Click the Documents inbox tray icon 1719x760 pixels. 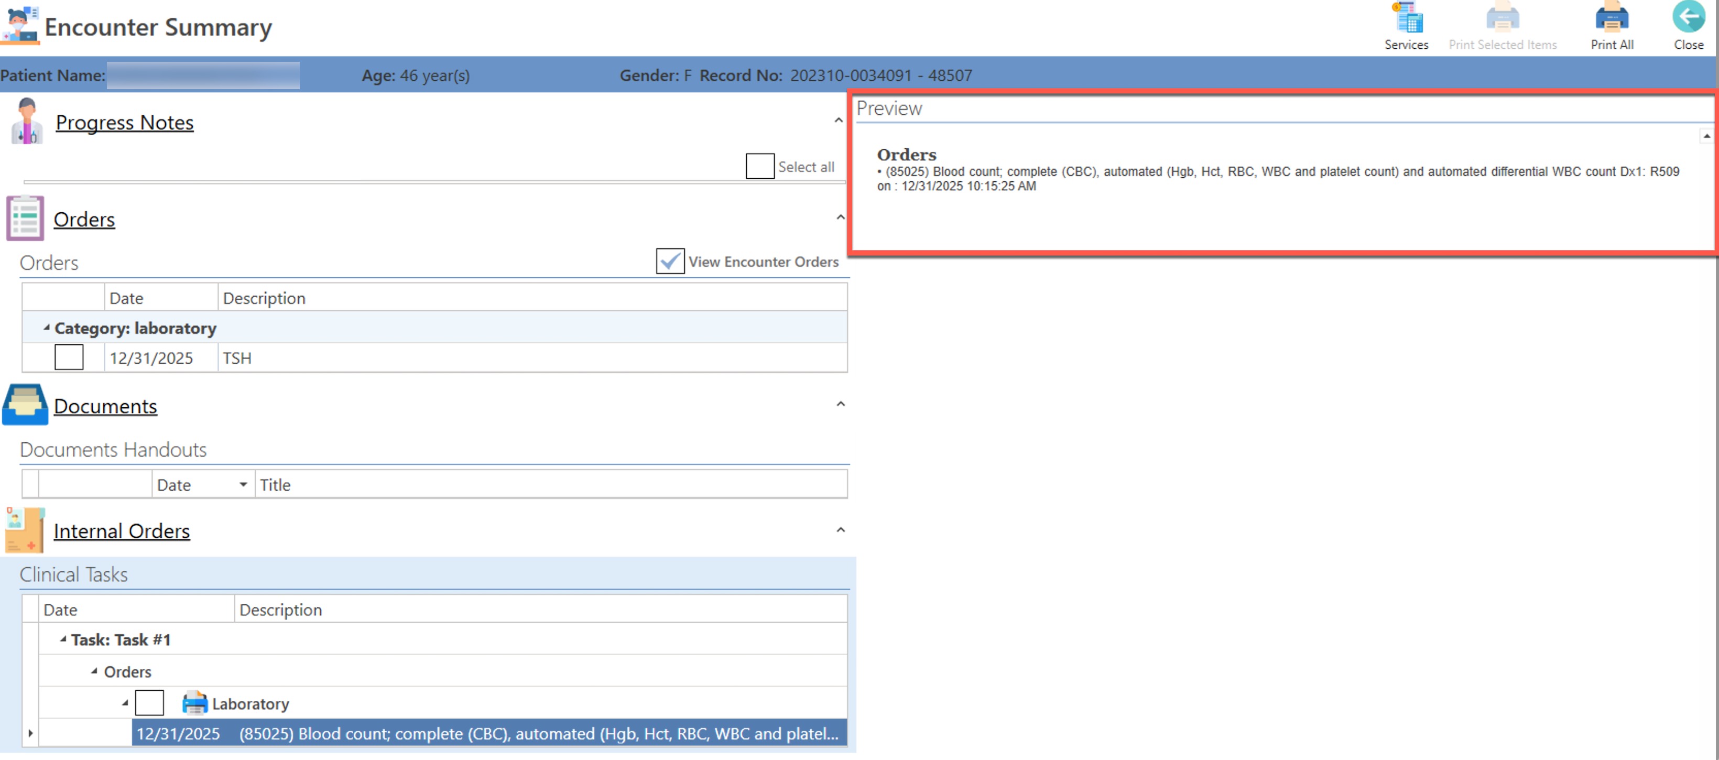tap(25, 405)
